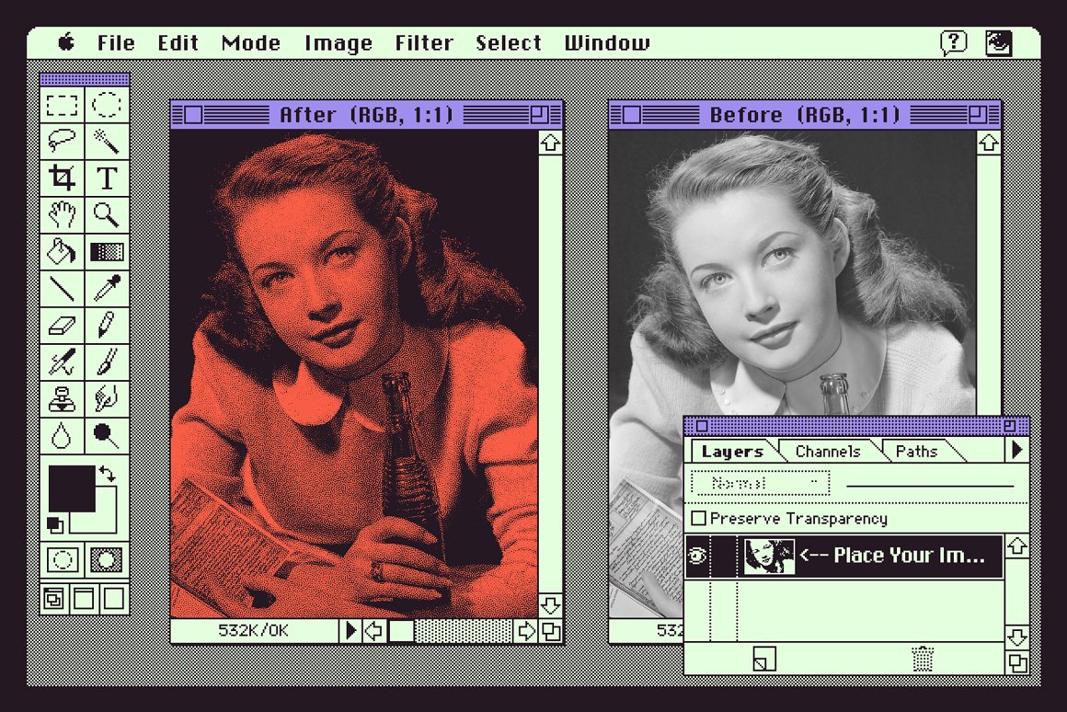Click the layer trash button
Screen dimensions: 1067x712
(922, 659)
